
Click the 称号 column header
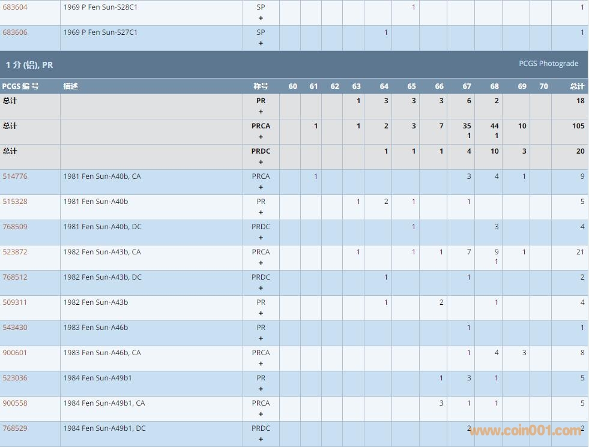point(261,86)
